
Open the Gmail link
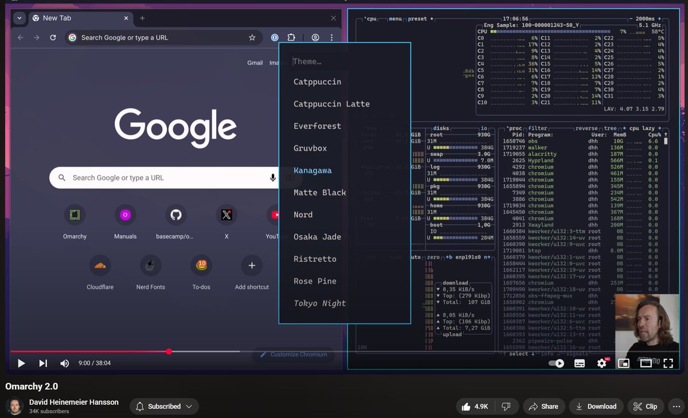click(255, 63)
